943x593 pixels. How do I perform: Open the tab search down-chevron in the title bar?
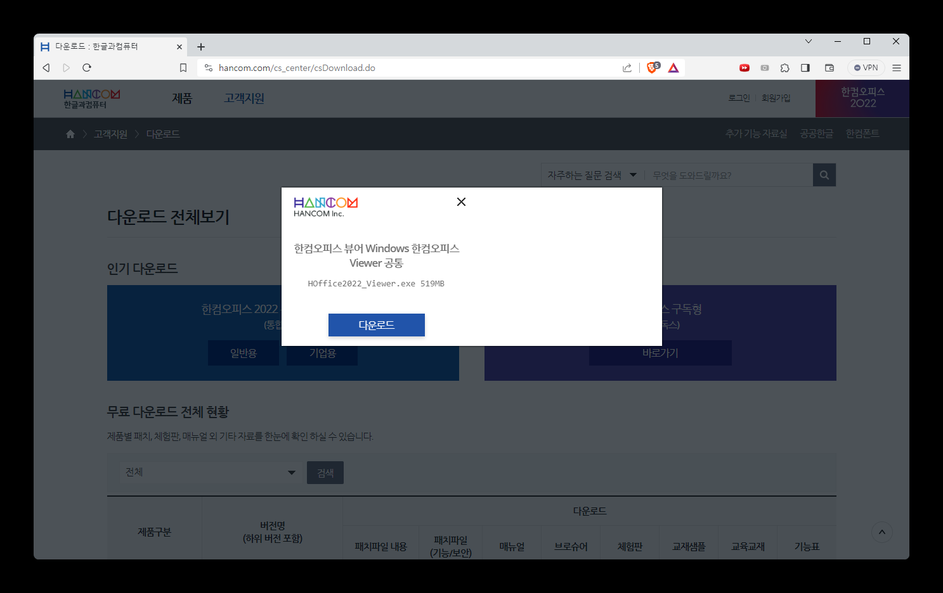point(809,41)
